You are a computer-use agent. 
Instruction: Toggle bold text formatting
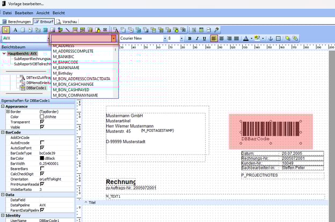click(190, 39)
